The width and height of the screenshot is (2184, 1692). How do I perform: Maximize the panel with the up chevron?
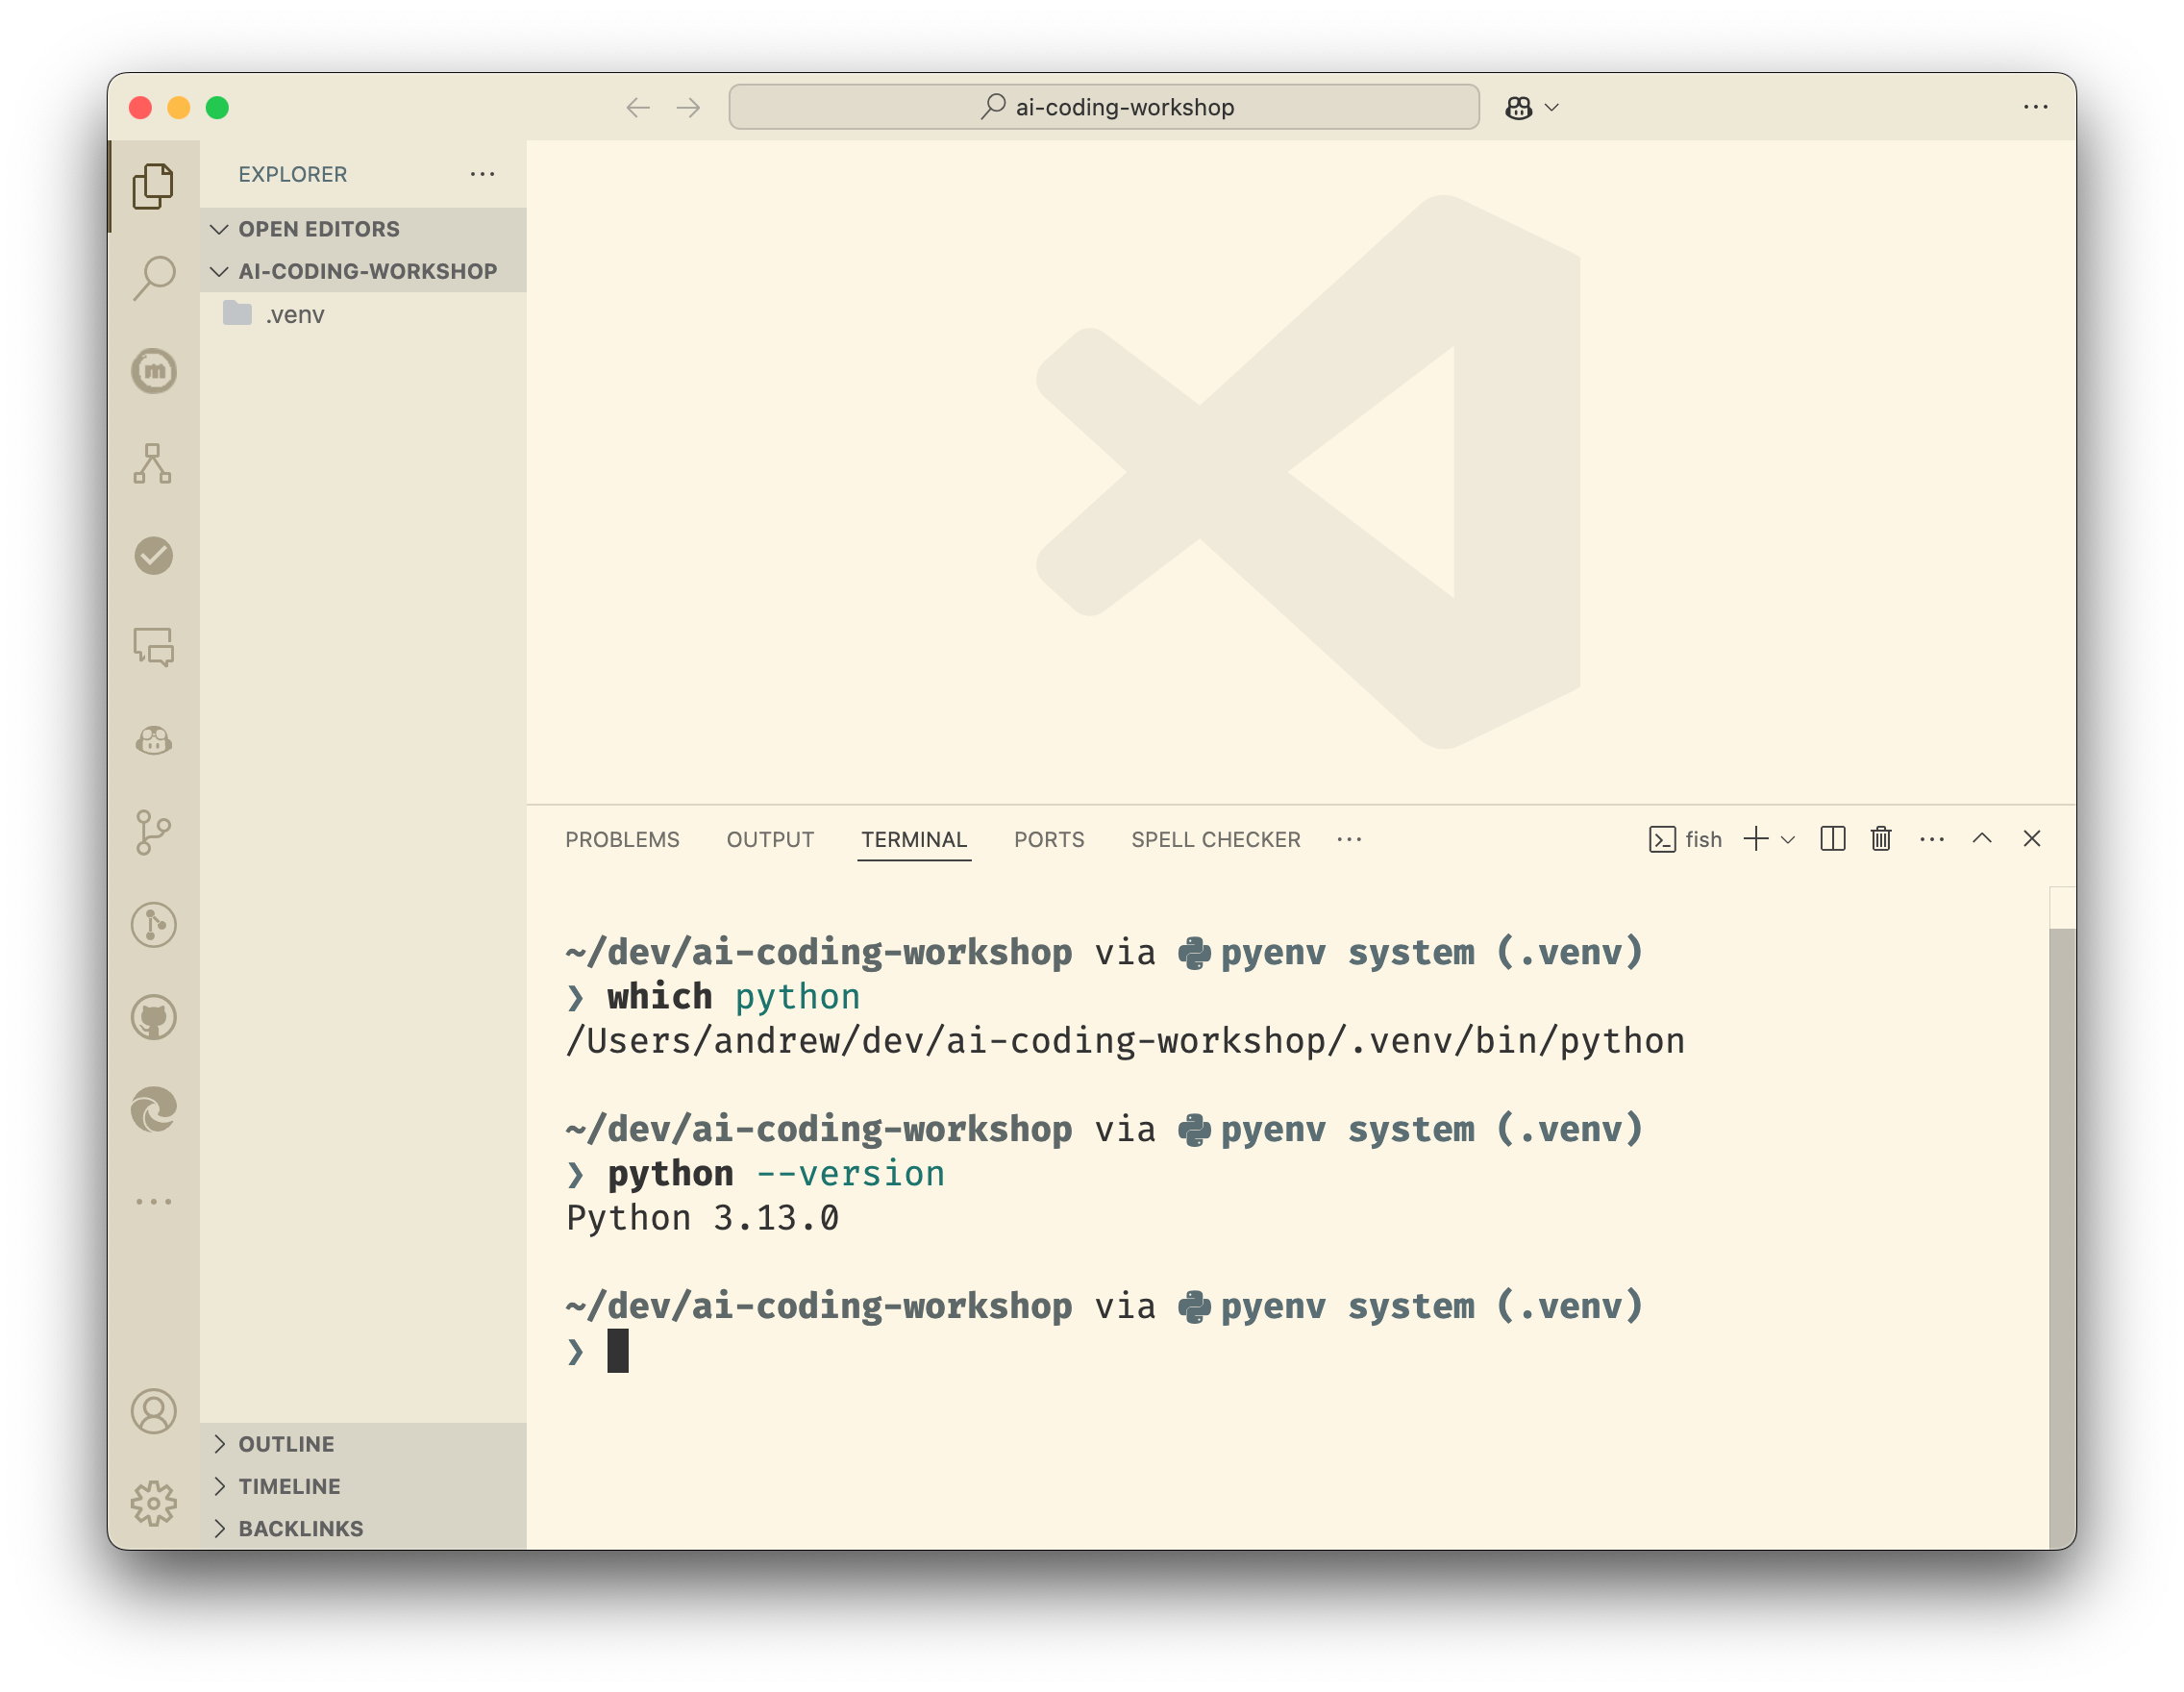coord(1982,839)
